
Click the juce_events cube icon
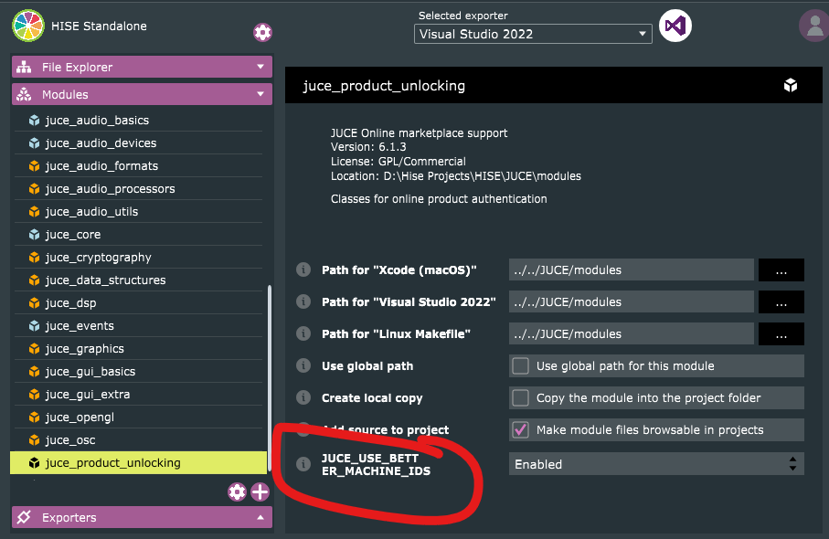(35, 326)
